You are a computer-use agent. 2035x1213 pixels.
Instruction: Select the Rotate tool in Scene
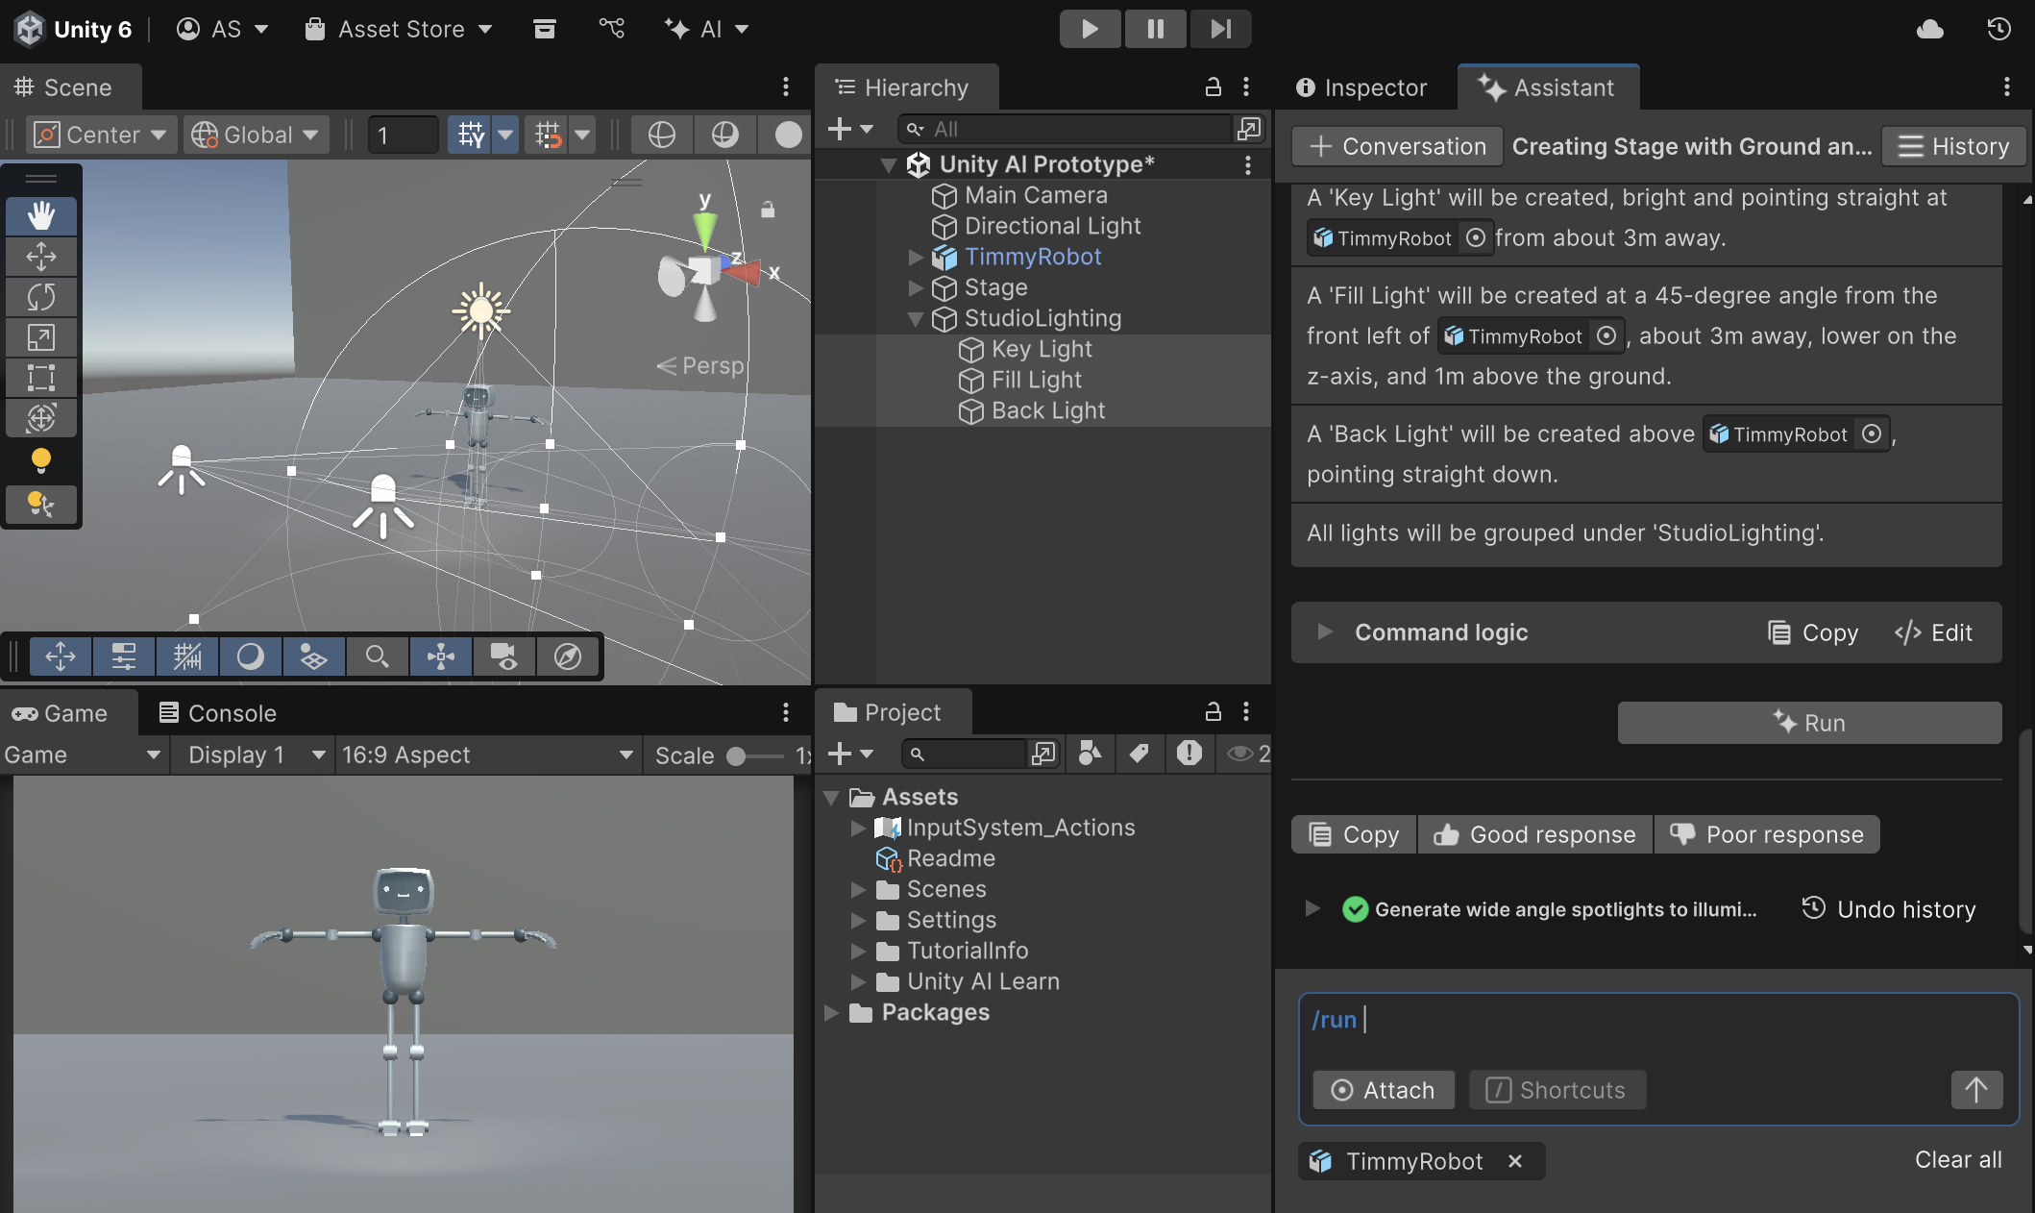pos(40,296)
